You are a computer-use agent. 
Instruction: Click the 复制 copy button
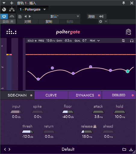coord(49,22)
